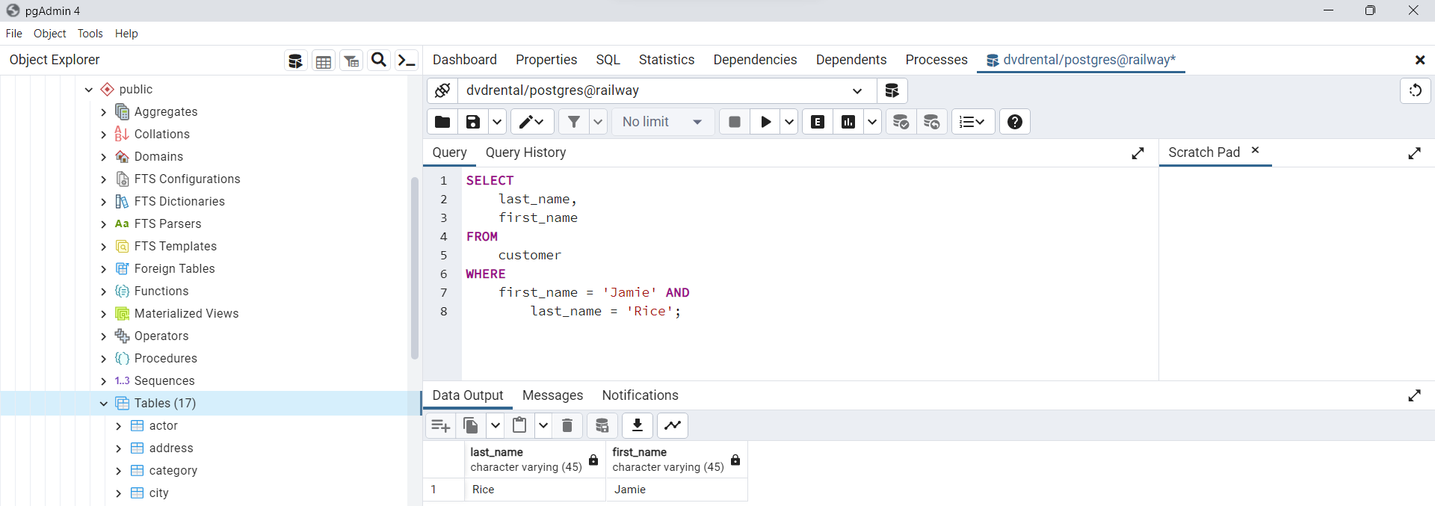The image size is (1435, 506).
Task: Click the add row icon
Action: (440, 425)
